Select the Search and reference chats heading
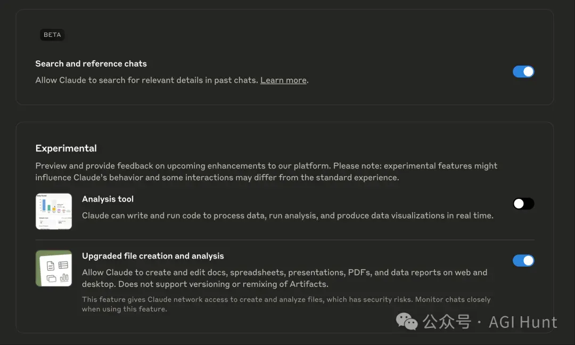The width and height of the screenshot is (575, 345). point(91,63)
